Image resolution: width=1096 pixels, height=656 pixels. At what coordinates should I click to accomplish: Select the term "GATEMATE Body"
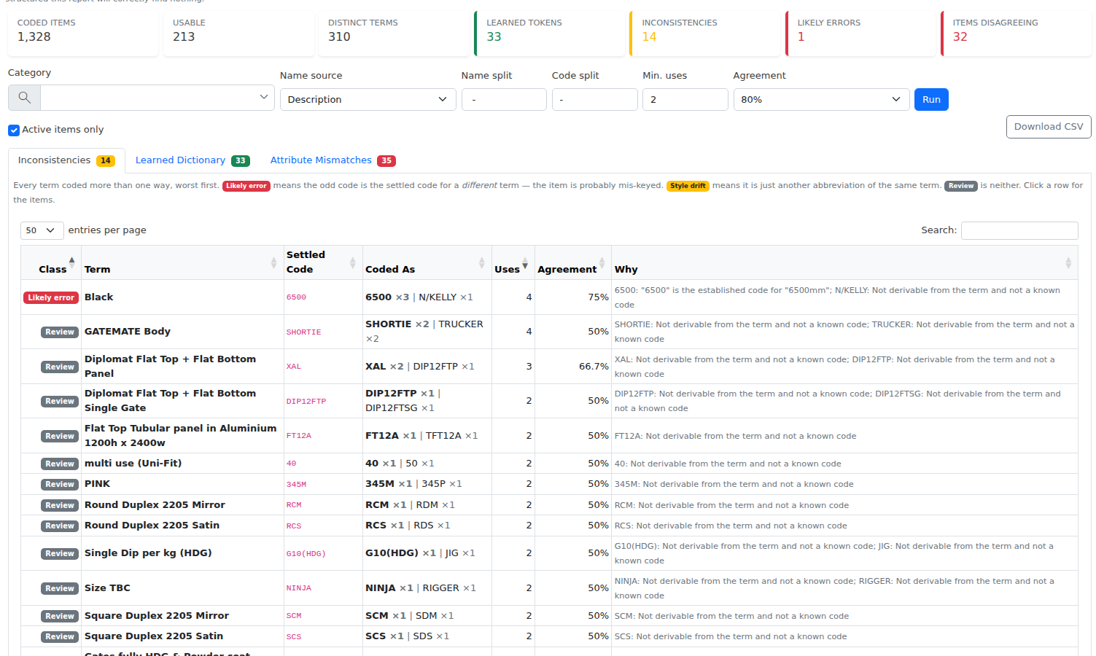click(x=128, y=332)
